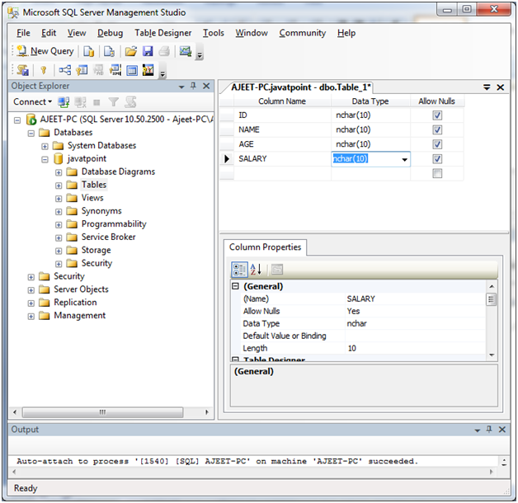The width and height of the screenshot is (518, 503).
Task: Sort Column Properties alphabetically
Action: (x=256, y=270)
